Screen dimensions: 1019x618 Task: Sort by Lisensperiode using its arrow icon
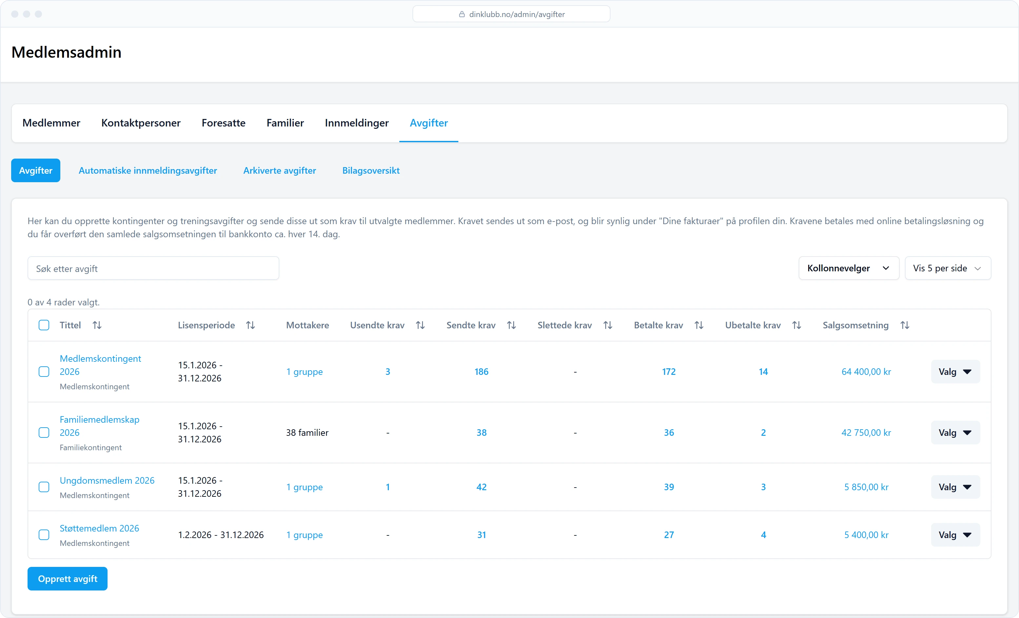[250, 325]
